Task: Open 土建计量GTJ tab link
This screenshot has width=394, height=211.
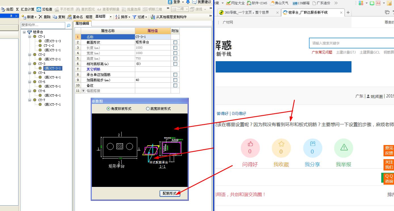Action: tap(346, 52)
